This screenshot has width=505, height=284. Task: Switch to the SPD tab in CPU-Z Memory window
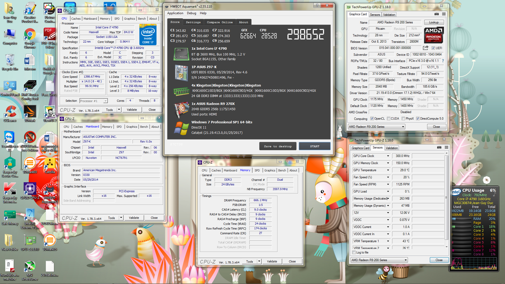[x=257, y=170]
